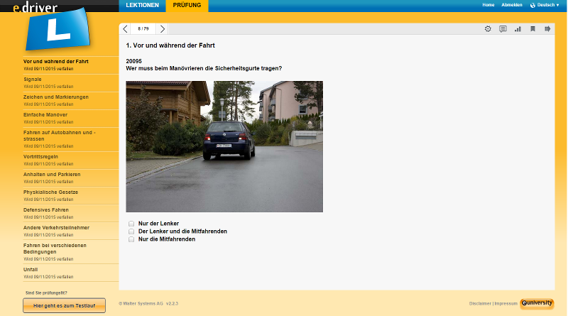
Task: Click the question photo of parked car
Action: [x=224, y=146]
